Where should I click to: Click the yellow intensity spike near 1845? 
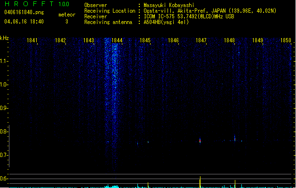tap(148, 185)
